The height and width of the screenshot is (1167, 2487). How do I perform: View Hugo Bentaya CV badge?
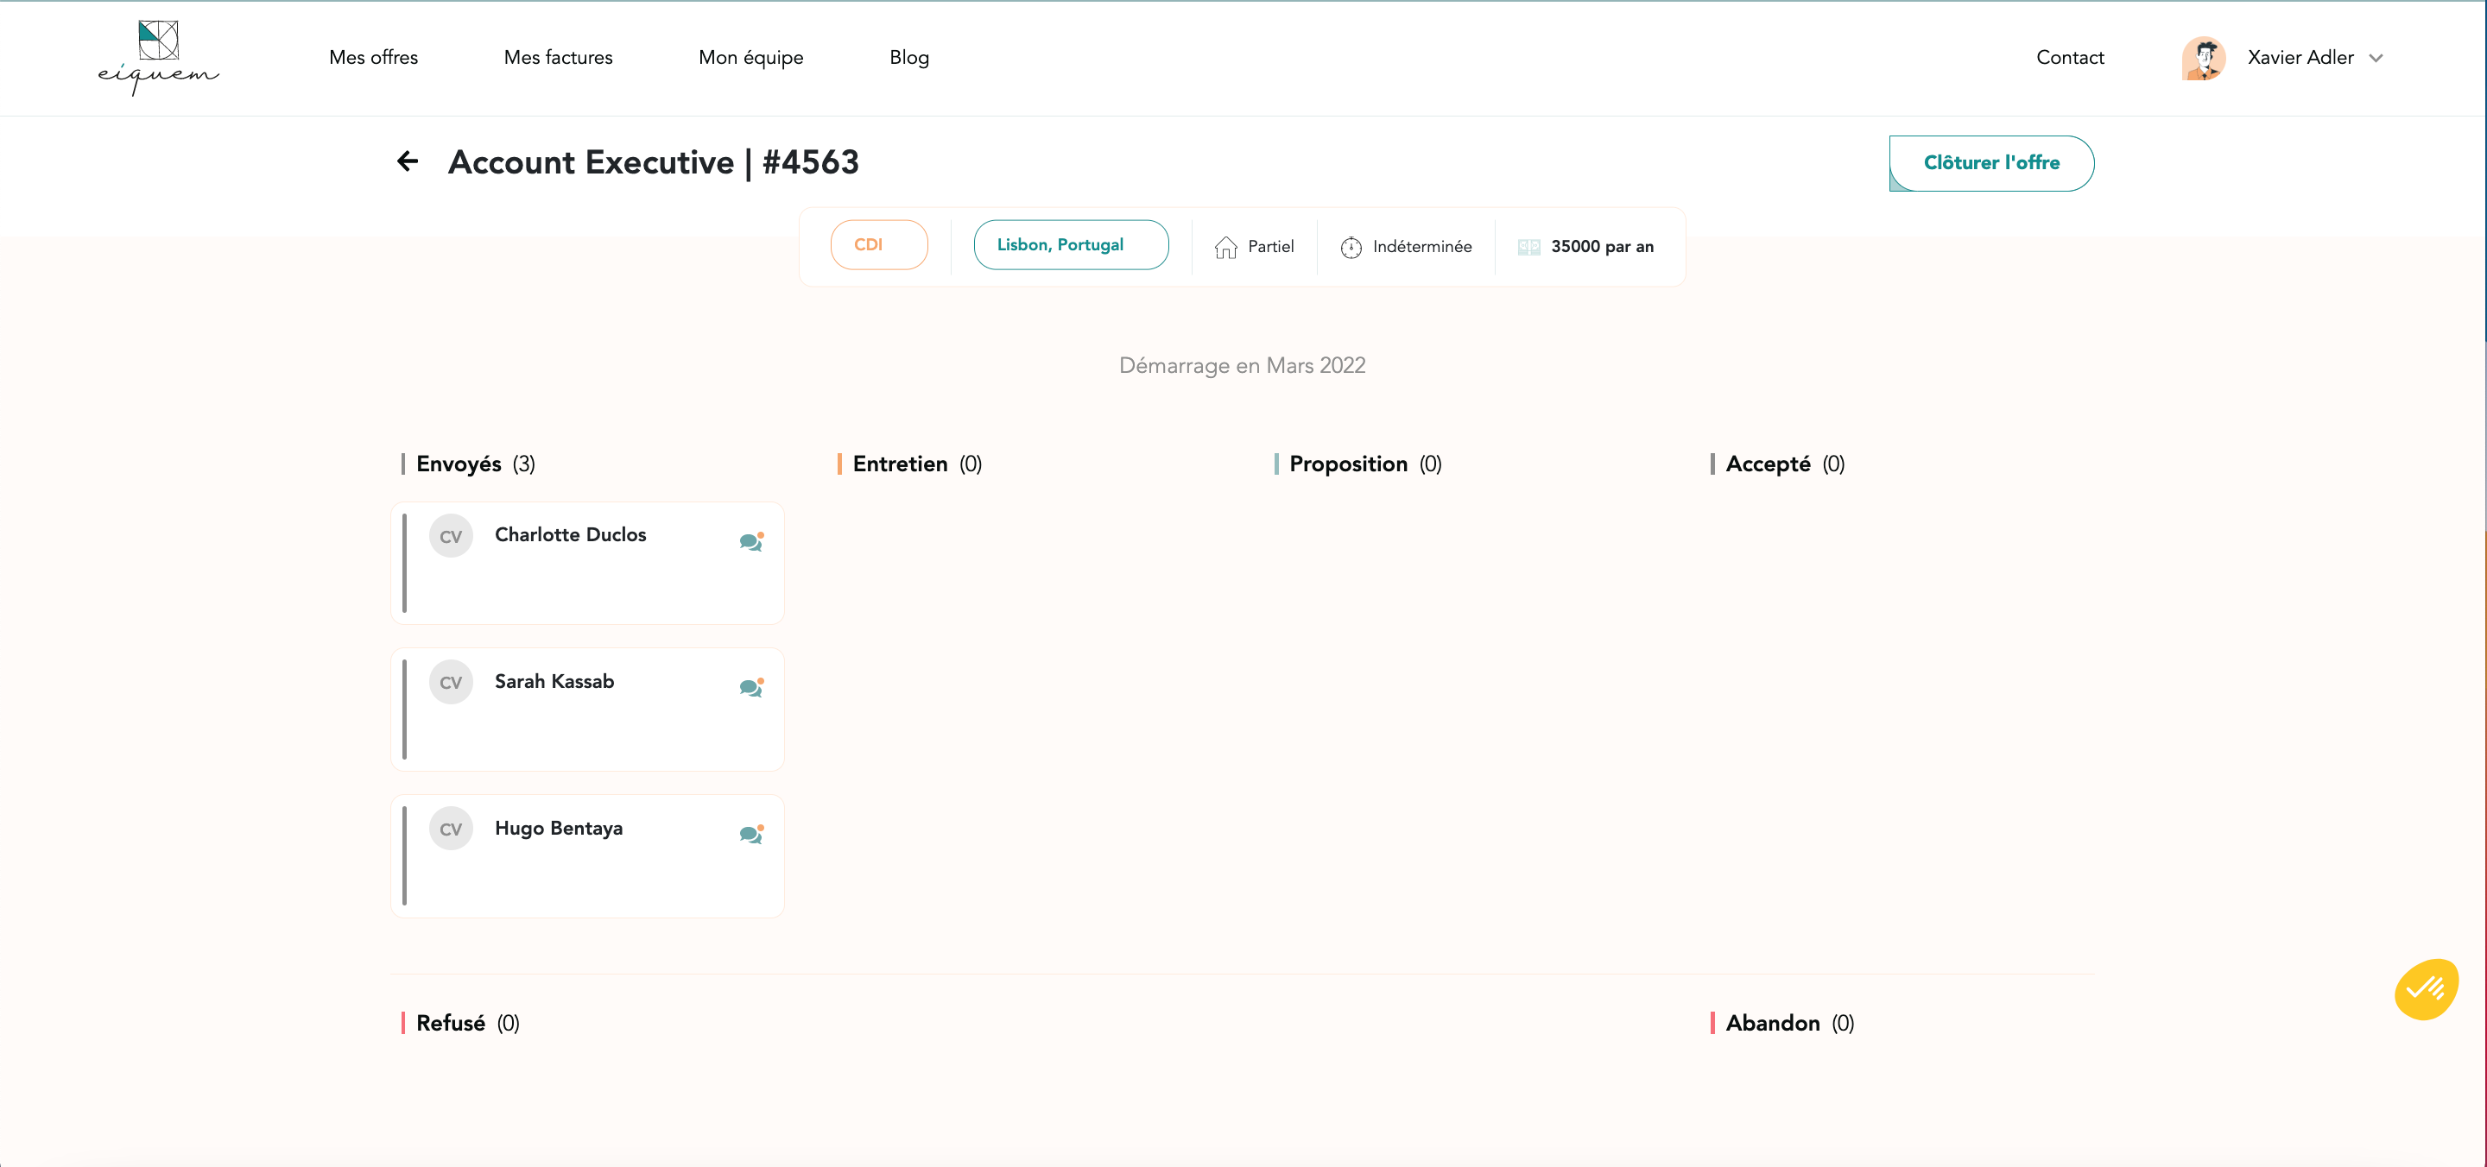(451, 830)
